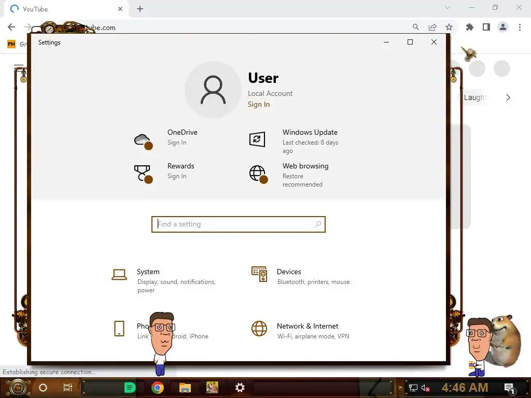This screenshot has height=398, width=531.
Task: Open a new Chrome tab
Action: point(140,9)
